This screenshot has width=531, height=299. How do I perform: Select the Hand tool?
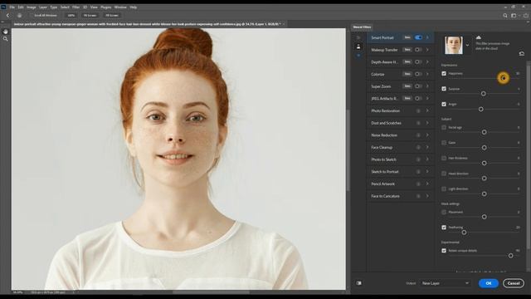click(x=6, y=32)
